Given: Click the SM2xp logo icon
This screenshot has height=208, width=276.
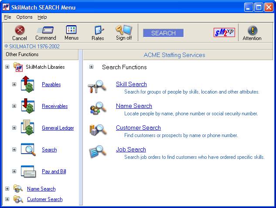Looking at the screenshot, I should [x=224, y=33].
